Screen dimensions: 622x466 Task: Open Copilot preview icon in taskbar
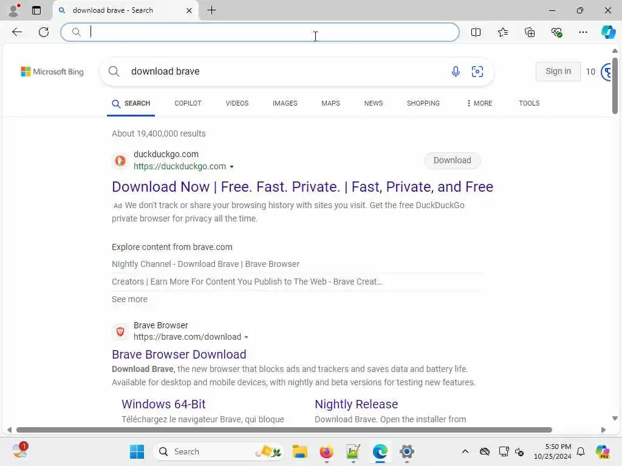pos(603,451)
